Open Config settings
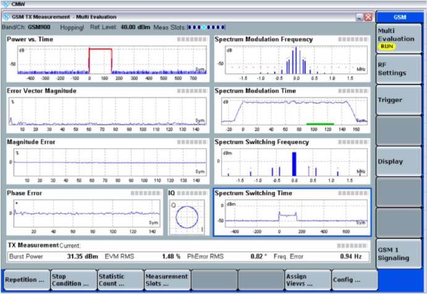 coord(355,280)
